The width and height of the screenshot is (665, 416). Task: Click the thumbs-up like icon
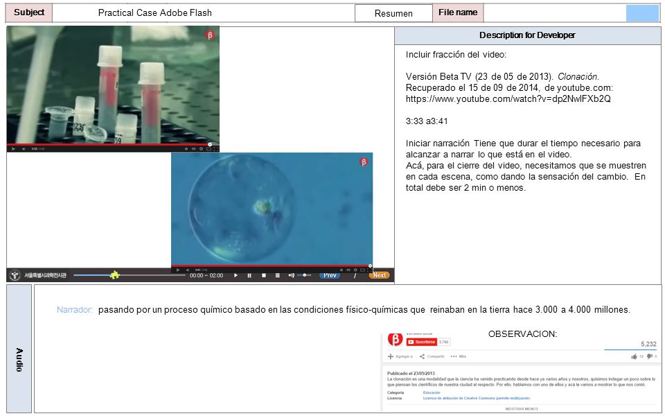coord(634,356)
